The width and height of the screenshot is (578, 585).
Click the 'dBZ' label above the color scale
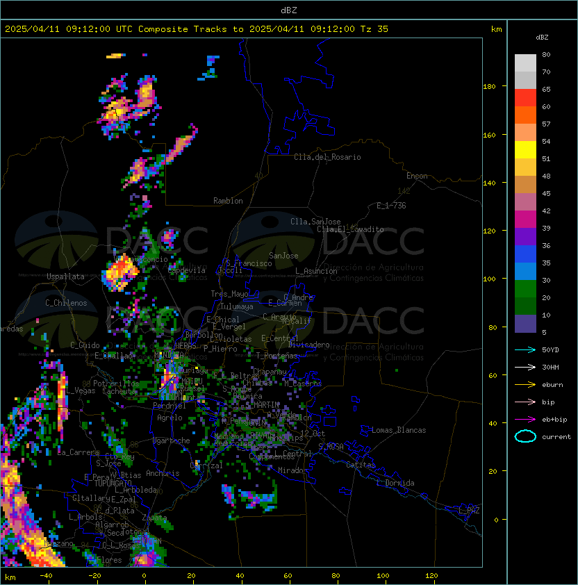(x=542, y=38)
